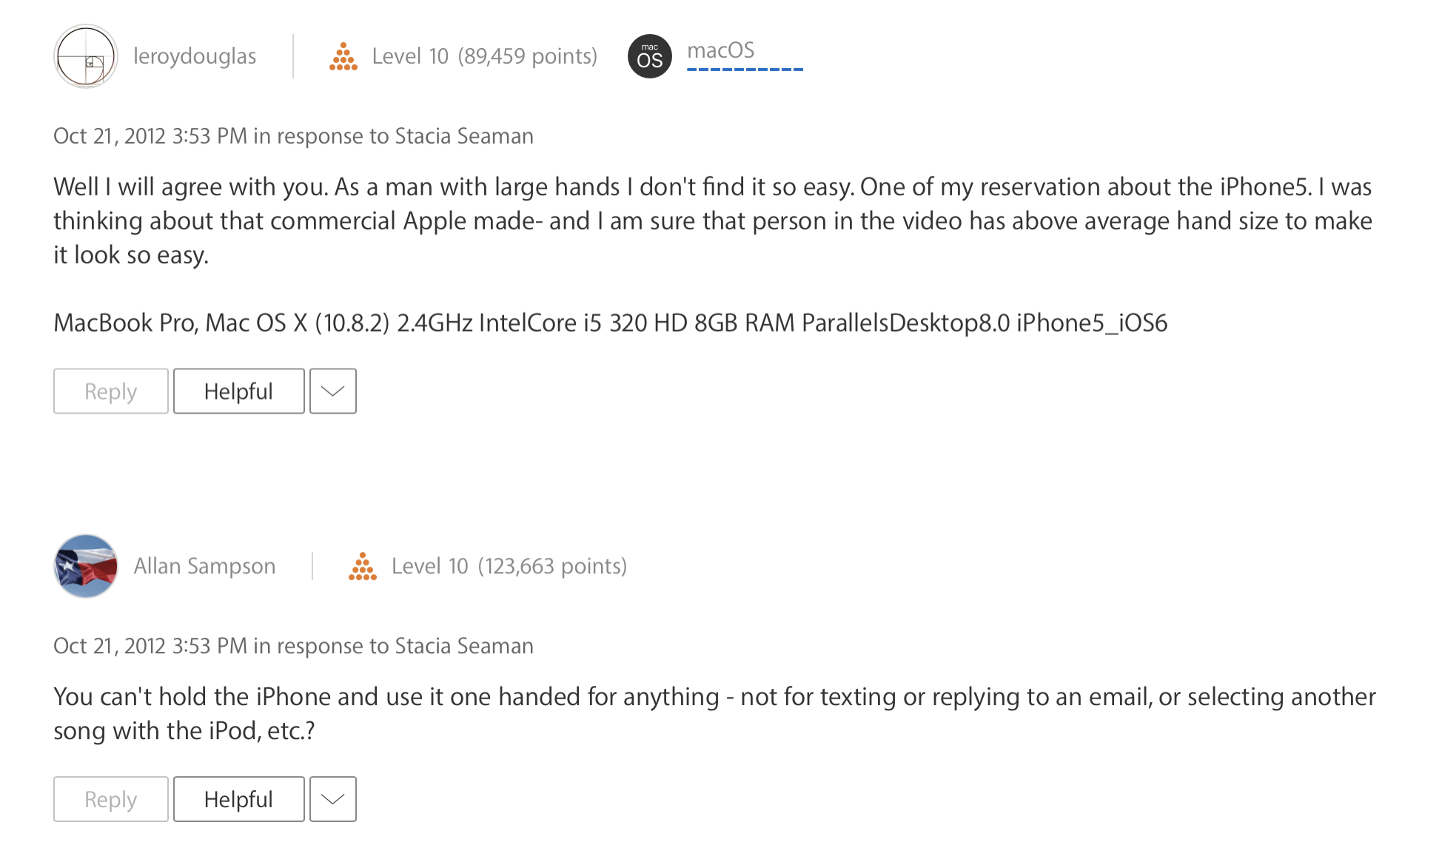Click leroydouglas's Level 10 pyramid icon
1442x842 pixels.
[x=343, y=56]
